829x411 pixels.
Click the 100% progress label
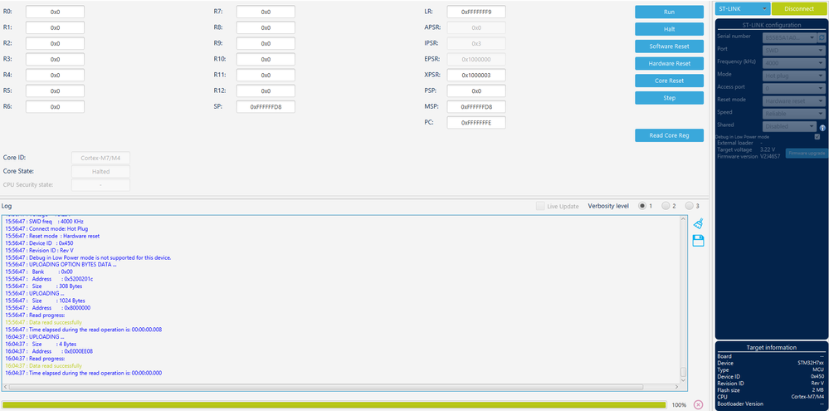coord(679,404)
